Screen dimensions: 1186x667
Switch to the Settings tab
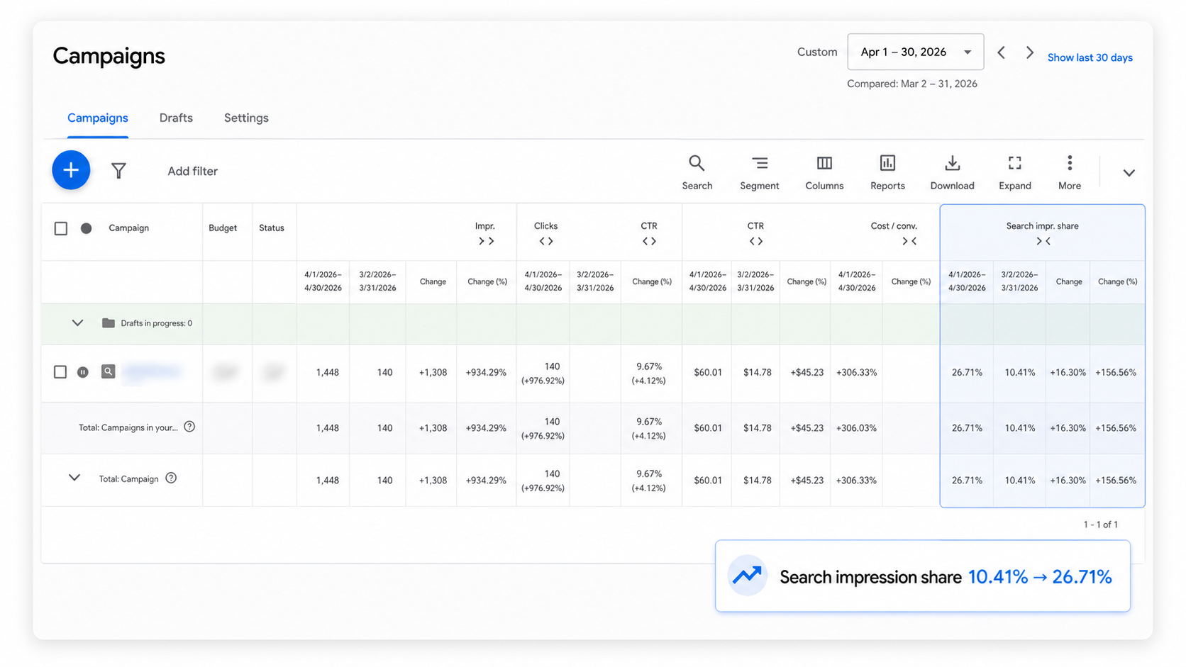pyautogui.click(x=246, y=118)
